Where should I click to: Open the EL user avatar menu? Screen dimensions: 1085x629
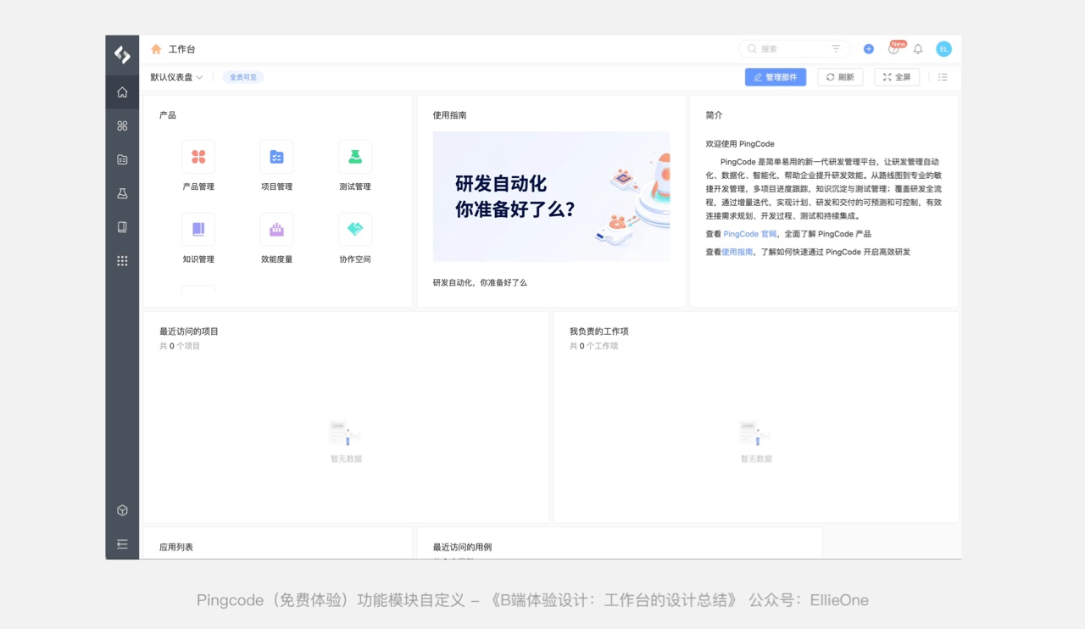pos(943,49)
